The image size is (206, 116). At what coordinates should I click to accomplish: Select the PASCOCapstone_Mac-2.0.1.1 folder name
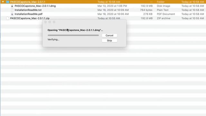pyautogui.click(x=28, y=2)
